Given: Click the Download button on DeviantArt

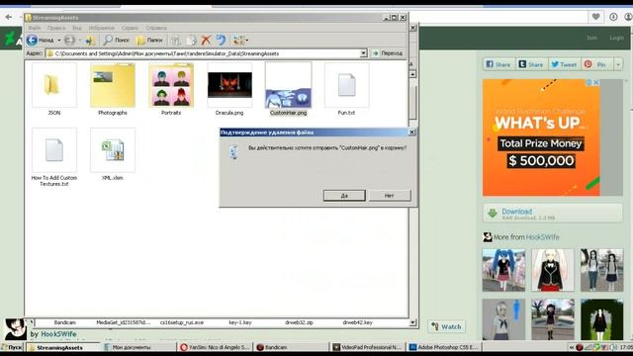Looking at the screenshot, I should click(x=553, y=214).
